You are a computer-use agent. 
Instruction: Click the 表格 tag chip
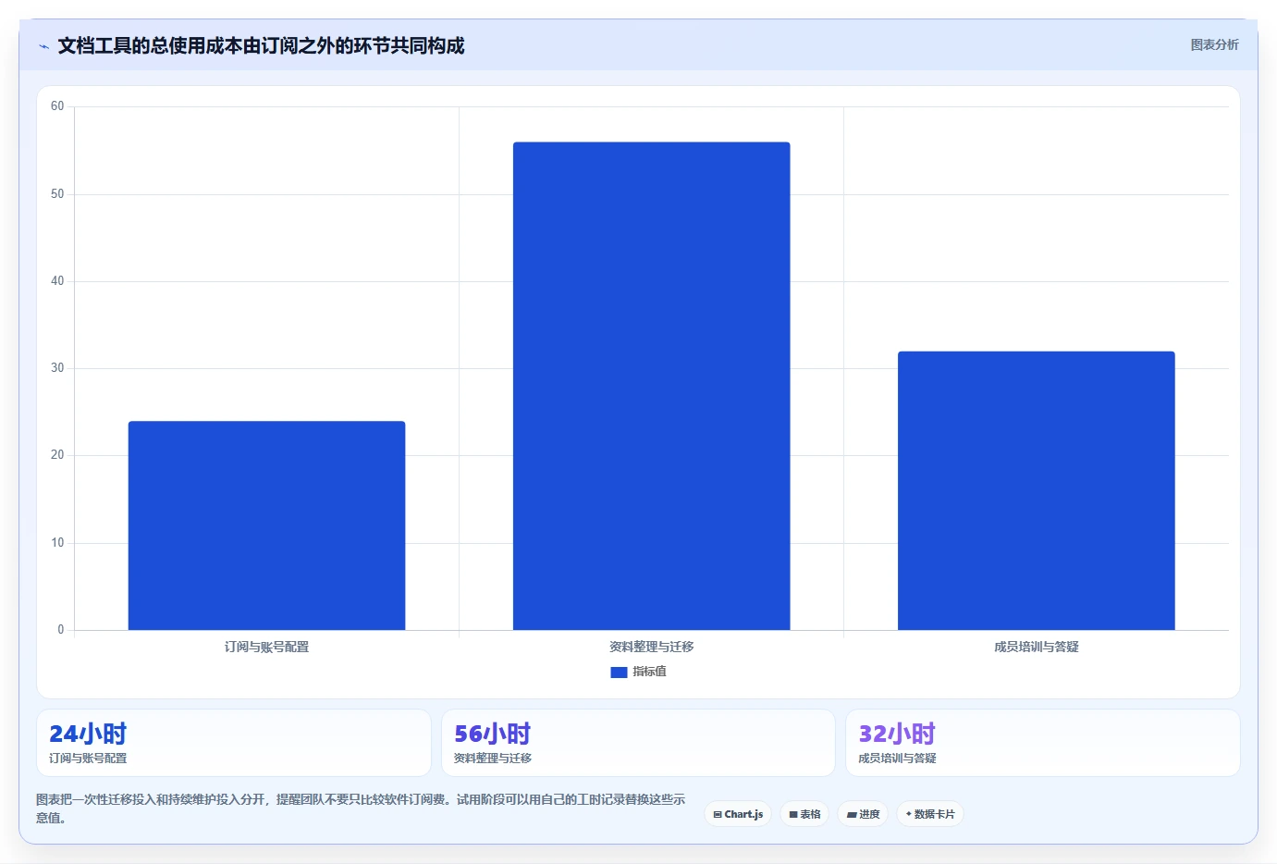804,814
